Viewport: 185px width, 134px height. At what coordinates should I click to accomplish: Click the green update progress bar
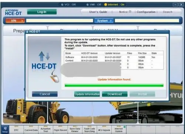click(114, 85)
